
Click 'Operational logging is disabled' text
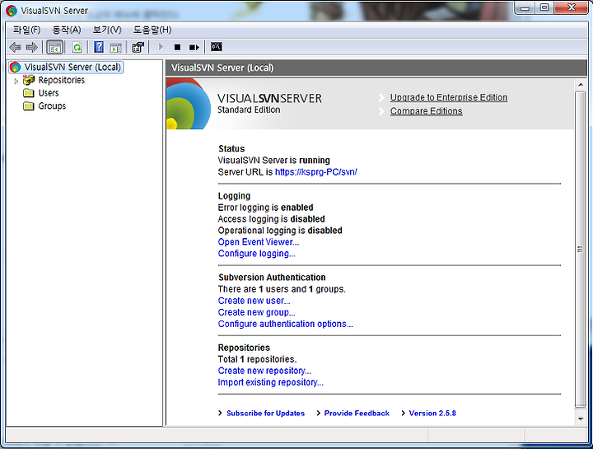[280, 231]
